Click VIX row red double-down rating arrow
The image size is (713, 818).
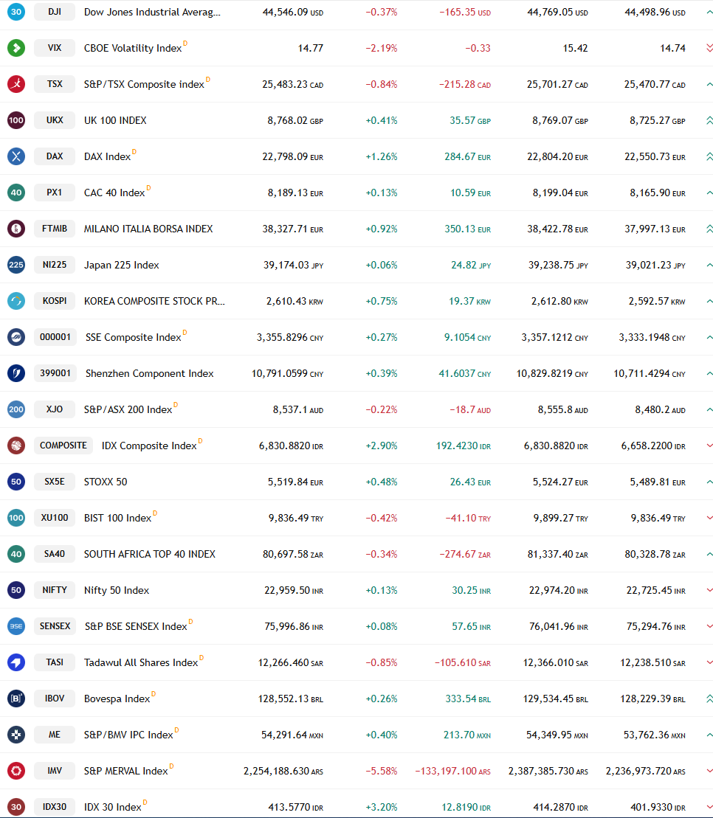(x=709, y=48)
